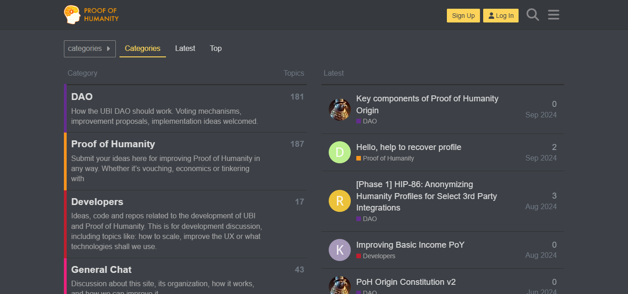Switch to the Top tab
The width and height of the screenshot is (628, 294).
[x=216, y=49]
